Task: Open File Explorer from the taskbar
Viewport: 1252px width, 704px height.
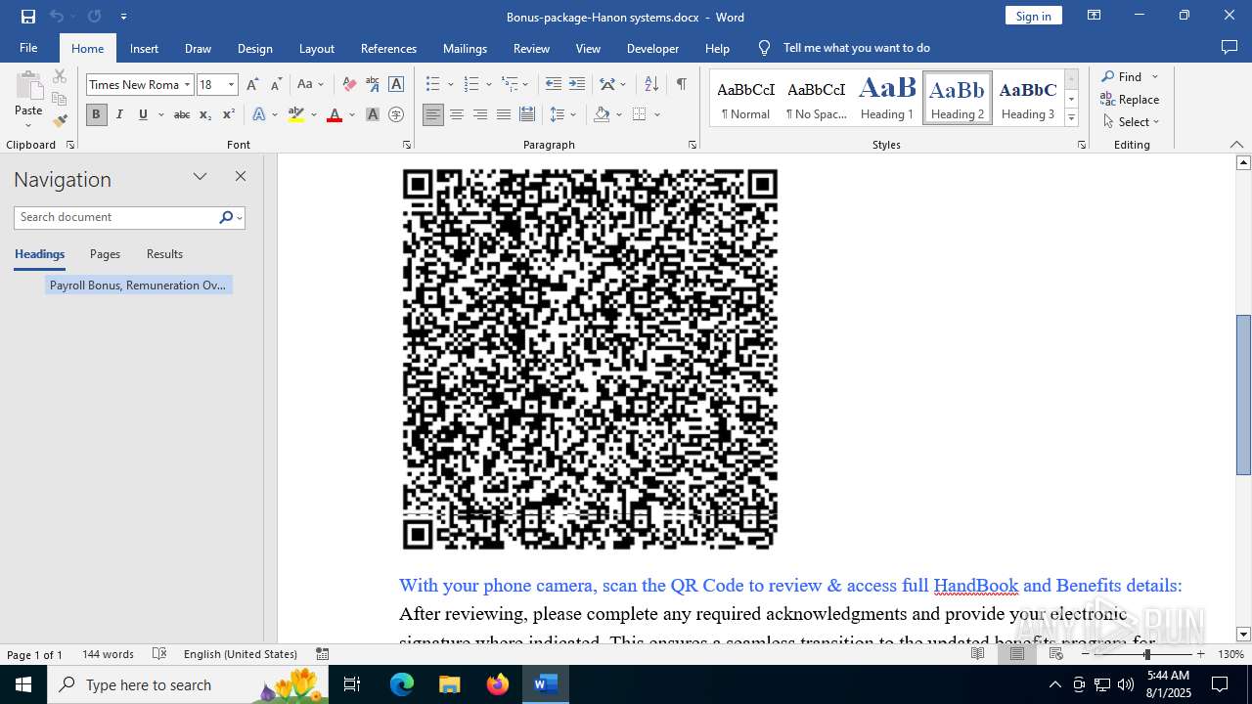Action: [x=450, y=684]
